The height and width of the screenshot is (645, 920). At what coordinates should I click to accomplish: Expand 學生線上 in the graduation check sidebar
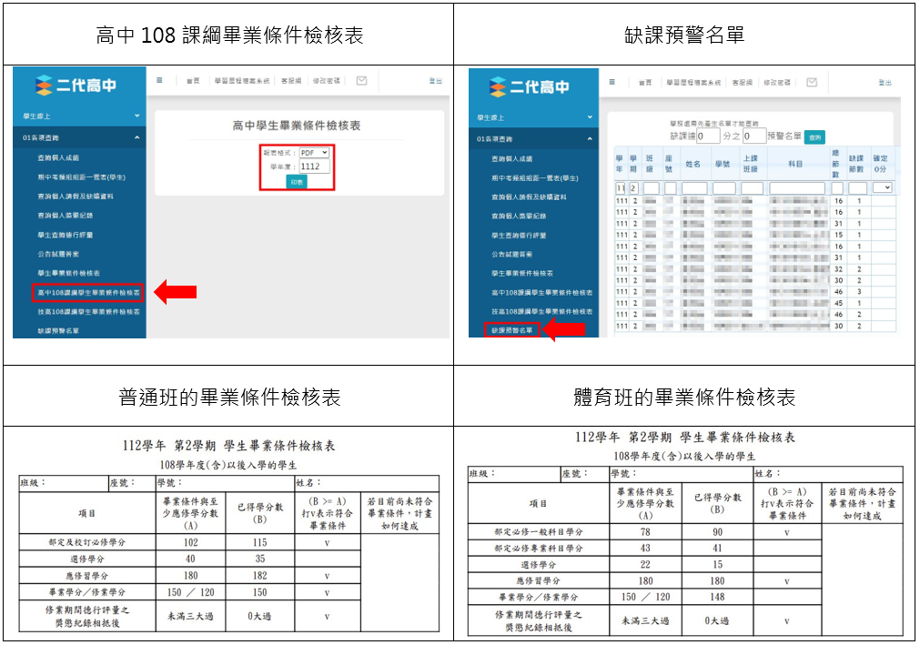pos(80,116)
